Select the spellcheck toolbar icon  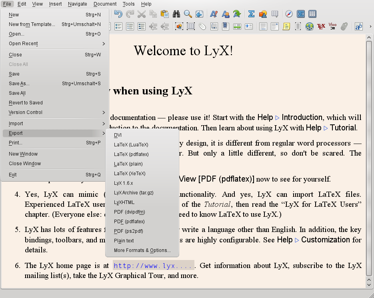point(214,14)
